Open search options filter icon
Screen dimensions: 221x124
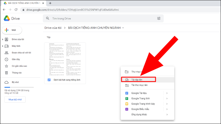click(x=159, y=18)
